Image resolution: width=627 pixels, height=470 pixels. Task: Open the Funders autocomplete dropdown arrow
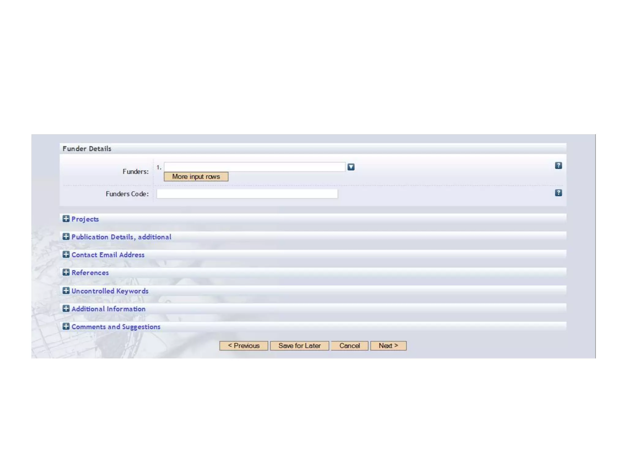tap(351, 167)
